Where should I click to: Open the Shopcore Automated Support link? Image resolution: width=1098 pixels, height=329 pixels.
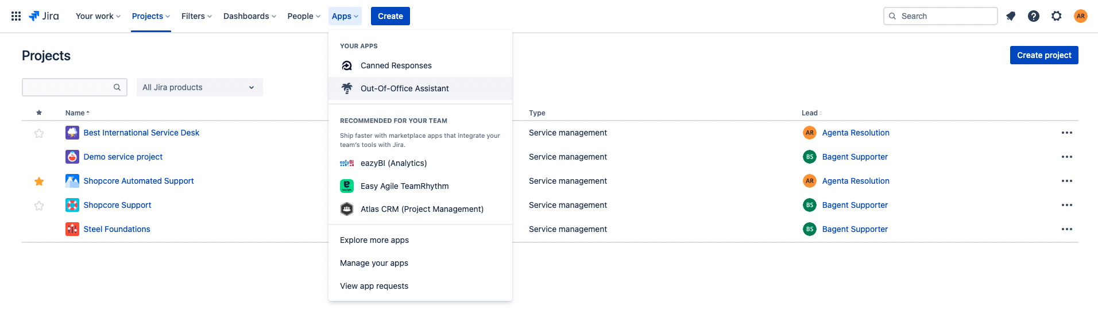(x=138, y=181)
